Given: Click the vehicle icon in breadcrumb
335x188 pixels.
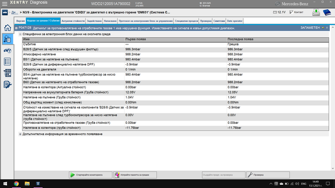Looking at the screenshot, I should pyautogui.click(x=5, y=13).
